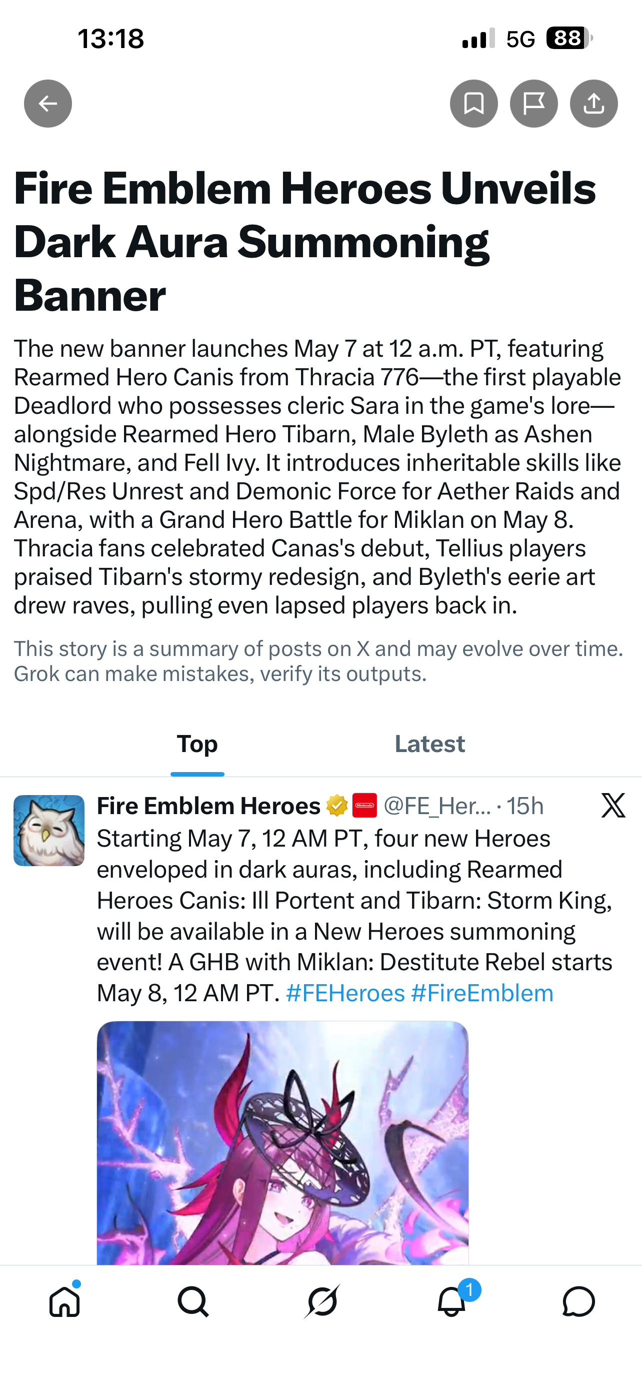Open the #FEHeroes hashtag

point(345,993)
